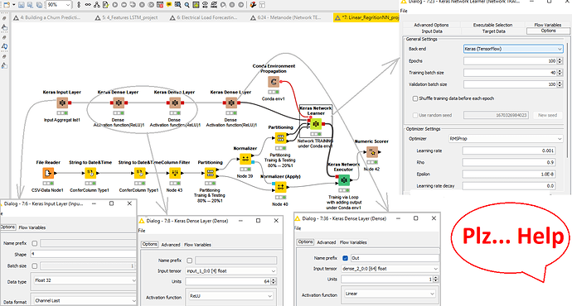Click the Learning rate input field
The image size is (572, 306).
click(508, 151)
